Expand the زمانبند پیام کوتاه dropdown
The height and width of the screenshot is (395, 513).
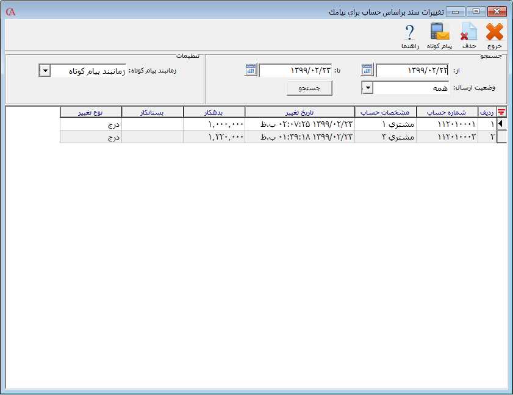(x=45, y=71)
